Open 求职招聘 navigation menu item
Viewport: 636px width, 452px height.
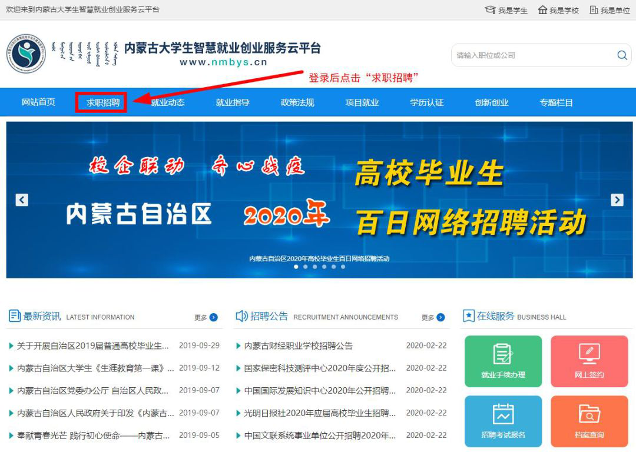(x=102, y=102)
